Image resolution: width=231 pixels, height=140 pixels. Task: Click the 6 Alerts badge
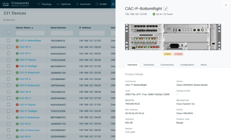pos(168,54)
